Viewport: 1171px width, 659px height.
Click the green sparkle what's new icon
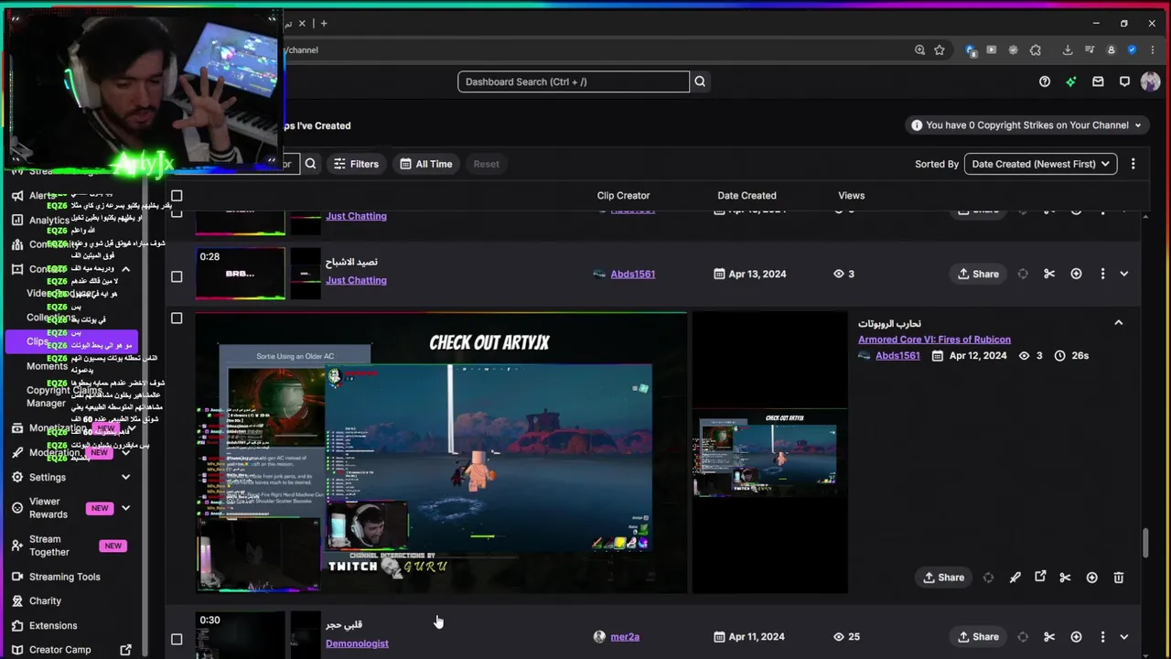pyautogui.click(x=1070, y=81)
